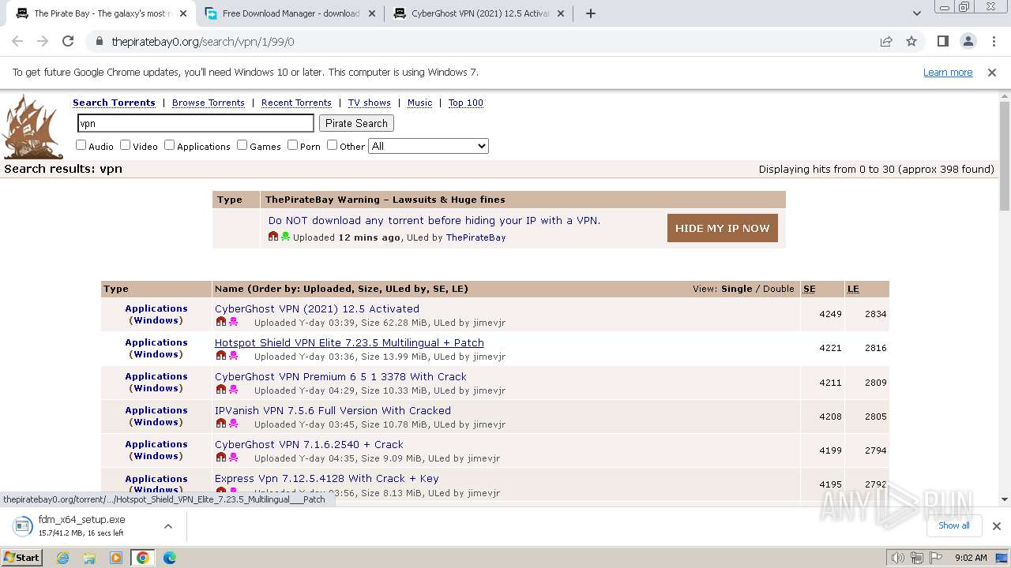1011x568 pixels.
Task: Expand the fdm_x64_setup.exe download options arrow
Action: [168, 526]
